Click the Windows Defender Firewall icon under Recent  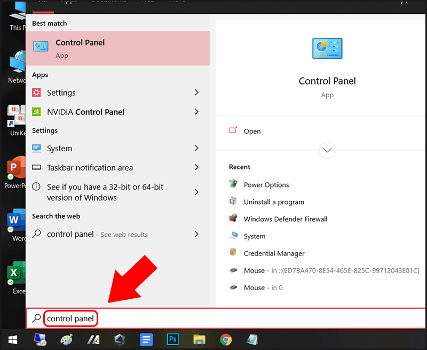point(233,218)
